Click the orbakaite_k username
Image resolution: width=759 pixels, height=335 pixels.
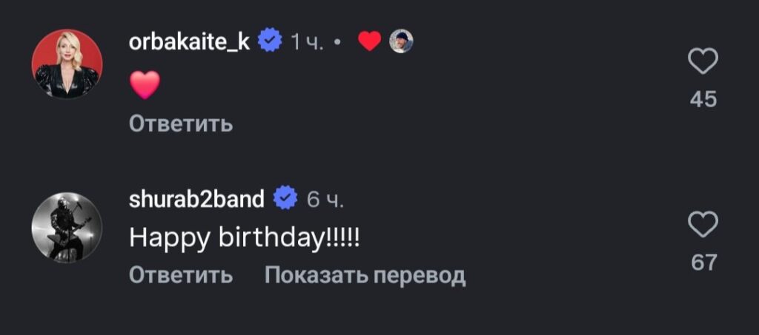pos(189,41)
